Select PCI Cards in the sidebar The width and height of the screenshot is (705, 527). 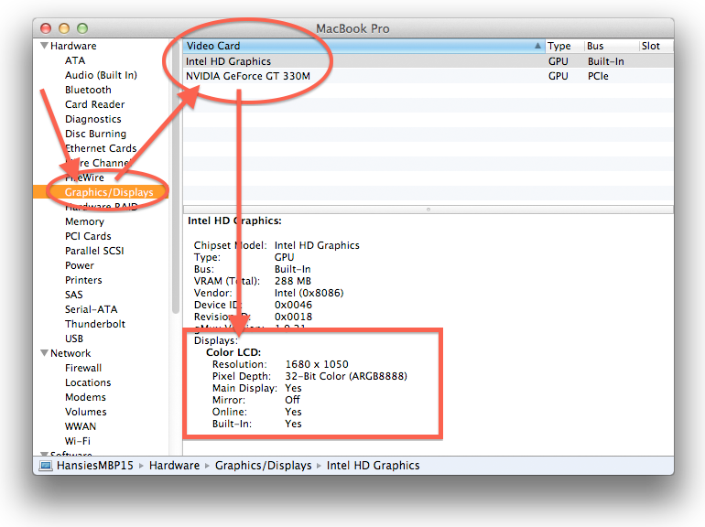point(88,236)
